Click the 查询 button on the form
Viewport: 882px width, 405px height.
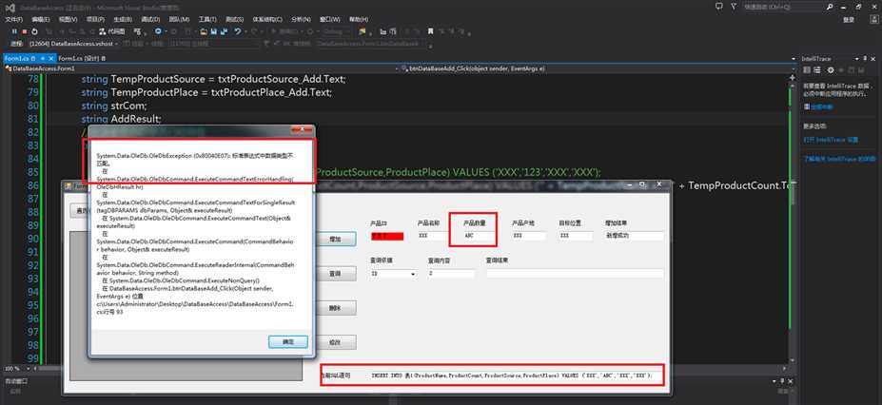click(335, 274)
